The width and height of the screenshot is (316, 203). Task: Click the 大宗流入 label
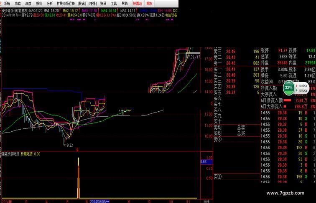point(269,94)
